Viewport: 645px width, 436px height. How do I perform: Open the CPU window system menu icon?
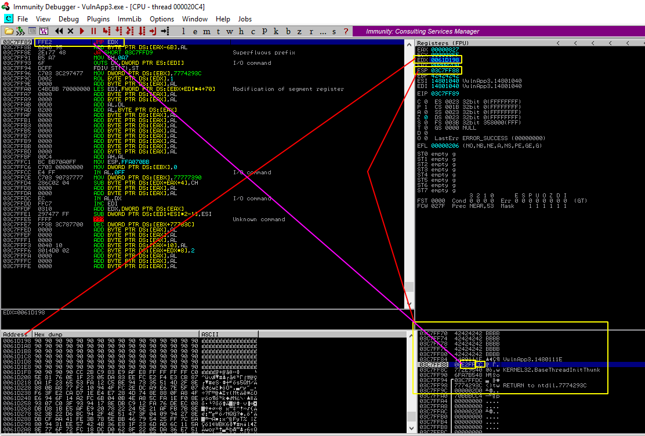(x=8, y=19)
